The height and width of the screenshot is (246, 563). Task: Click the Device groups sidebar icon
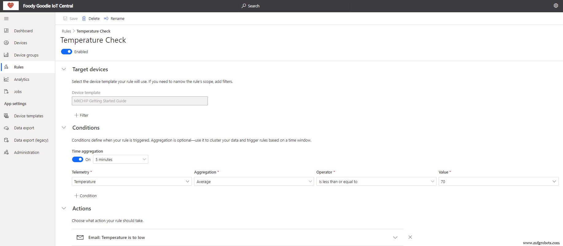(x=6, y=55)
